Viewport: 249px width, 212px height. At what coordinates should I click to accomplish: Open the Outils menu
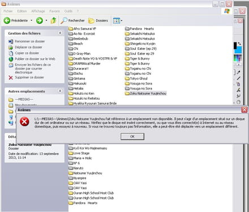click(68, 11)
